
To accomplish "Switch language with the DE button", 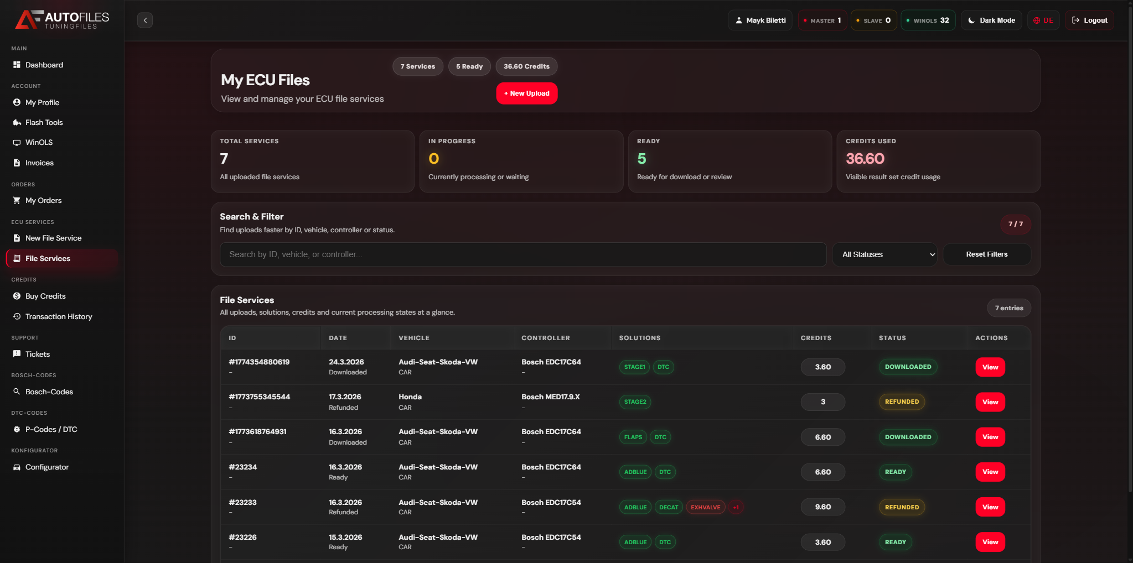I will point(1043,20).
